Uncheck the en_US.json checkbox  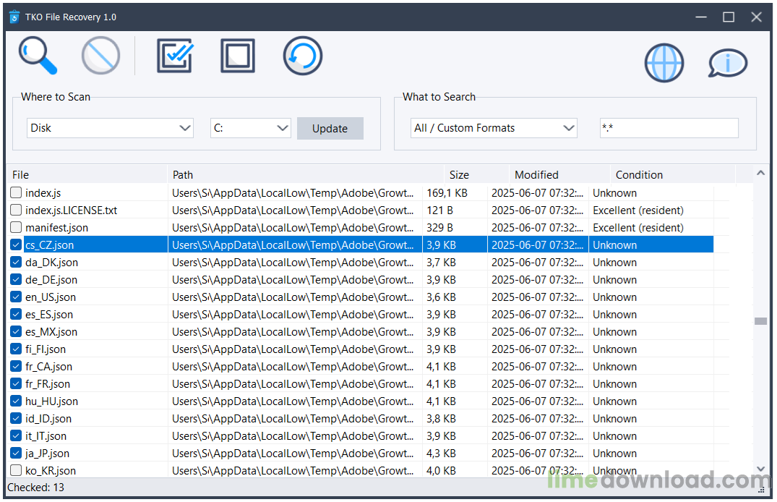[x=16, y=297]
